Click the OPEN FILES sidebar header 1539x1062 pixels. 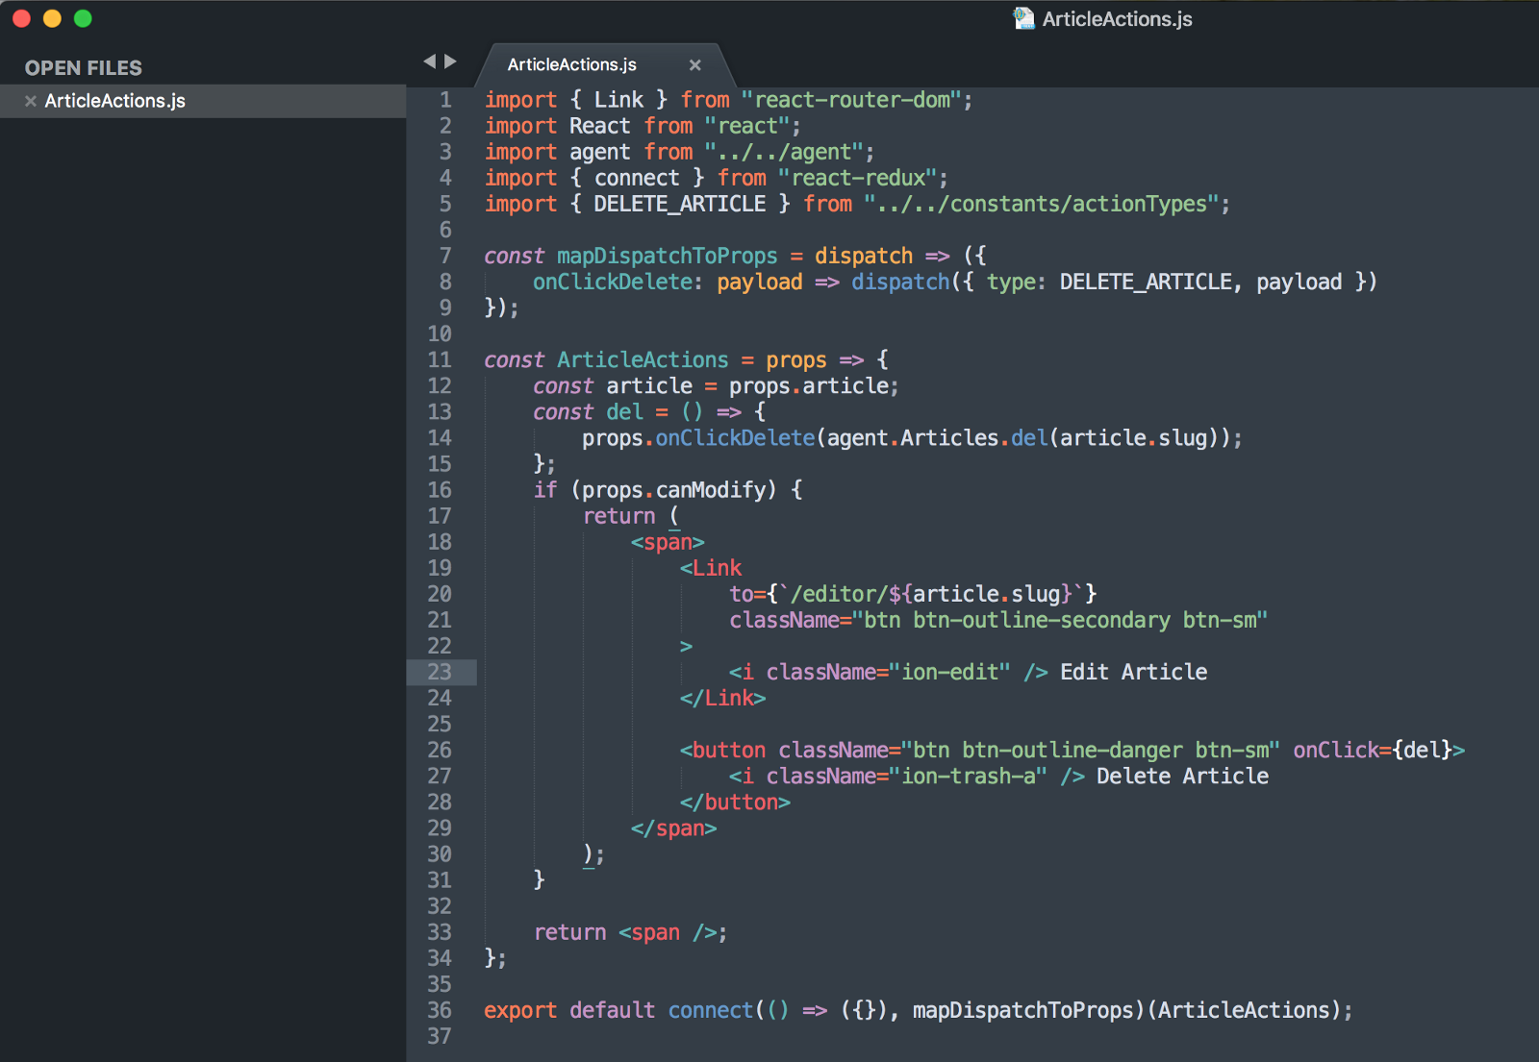pos(84,68)
